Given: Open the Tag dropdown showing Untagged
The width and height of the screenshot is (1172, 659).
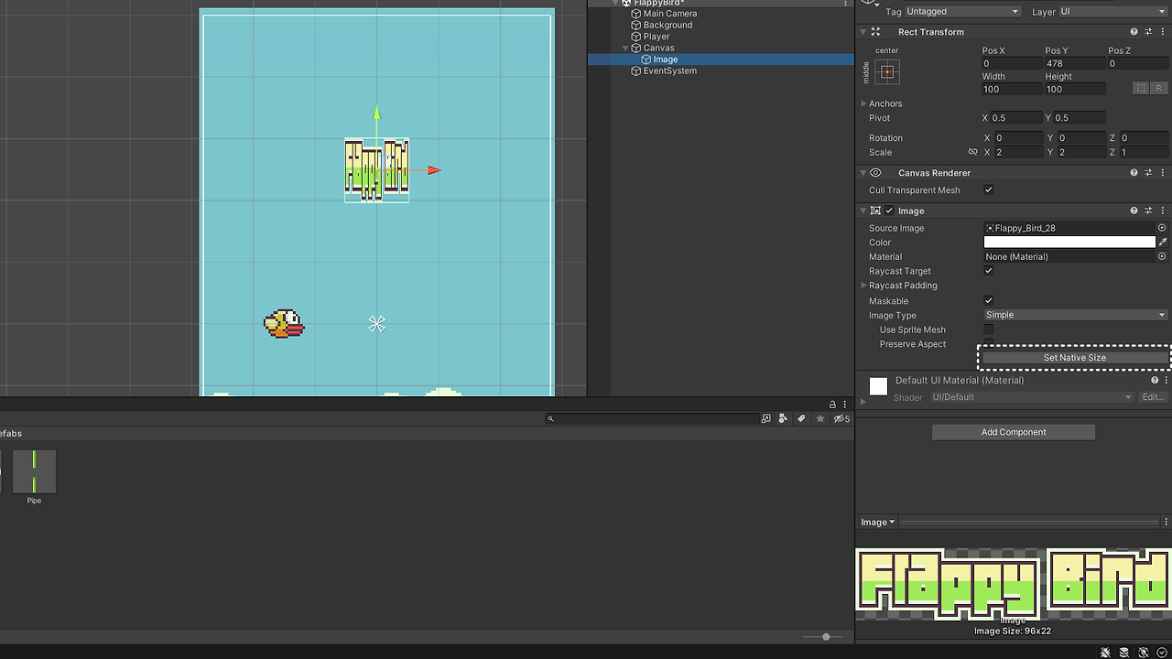Looking at the screenshot, I should pos(962,11).
